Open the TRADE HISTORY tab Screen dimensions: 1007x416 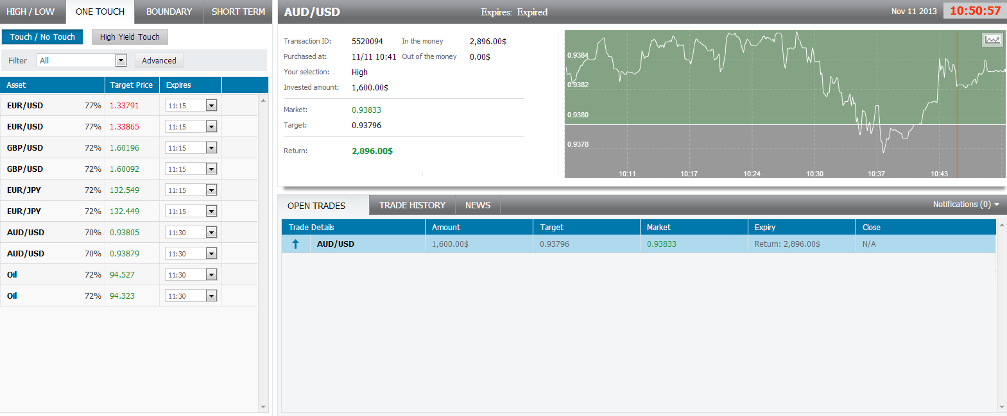coord(412,205)
